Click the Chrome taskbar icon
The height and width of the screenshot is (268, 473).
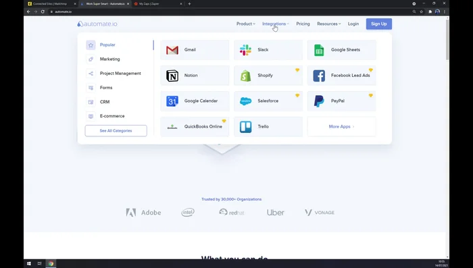pos(51,263)
